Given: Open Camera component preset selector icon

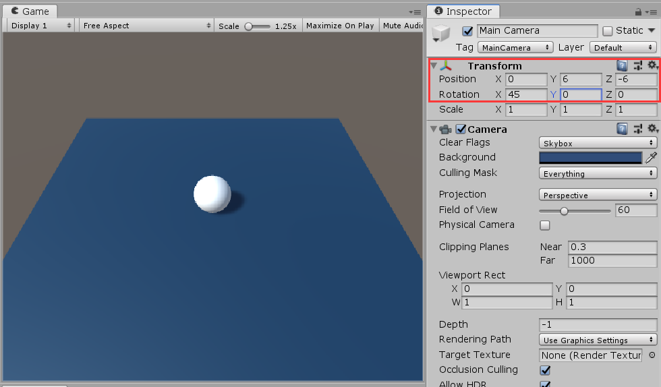Looking at the screenshot, I should coord(638,129).
